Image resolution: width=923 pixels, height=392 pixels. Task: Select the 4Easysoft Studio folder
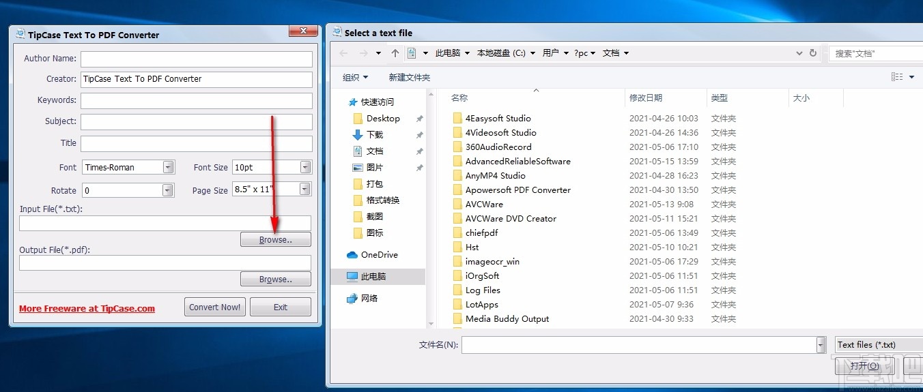point(492,119)
